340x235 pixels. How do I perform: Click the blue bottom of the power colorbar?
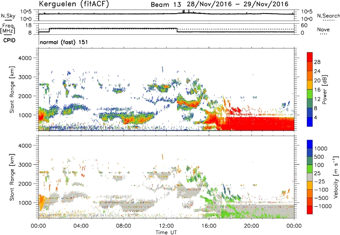pos(310,122)
